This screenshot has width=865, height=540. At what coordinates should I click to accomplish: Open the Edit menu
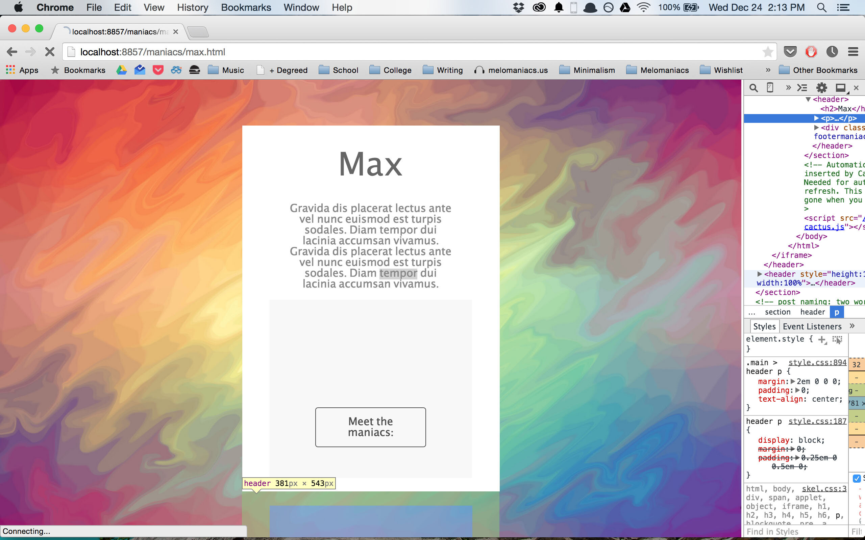coord(123,7)
